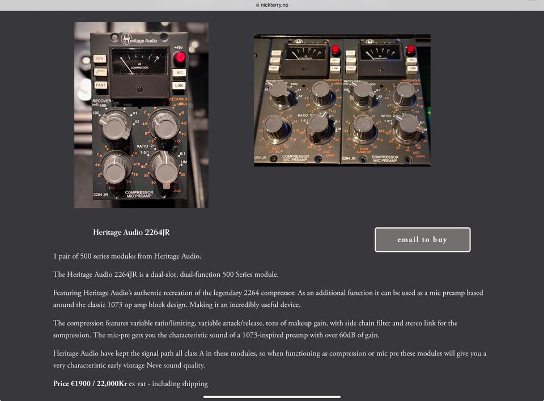Click the lock icon beside nickterry.no
Screen dimensions: 544x401
click(x=257, y=5)
